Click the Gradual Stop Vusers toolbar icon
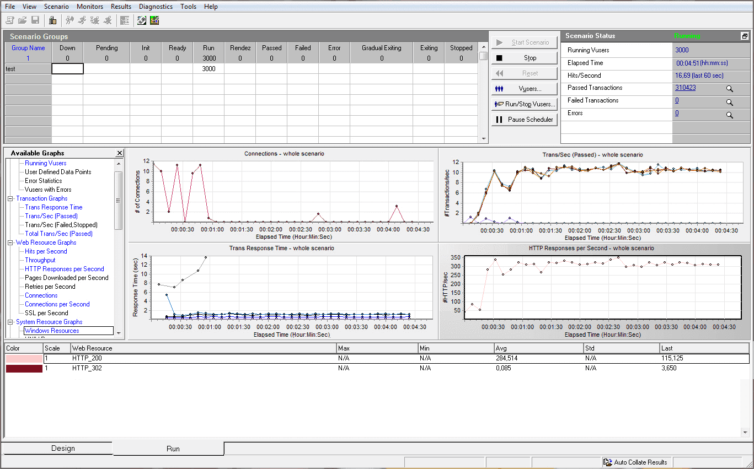Image resolution: width=754 pixels, height=469 pixels. point(95,20)
